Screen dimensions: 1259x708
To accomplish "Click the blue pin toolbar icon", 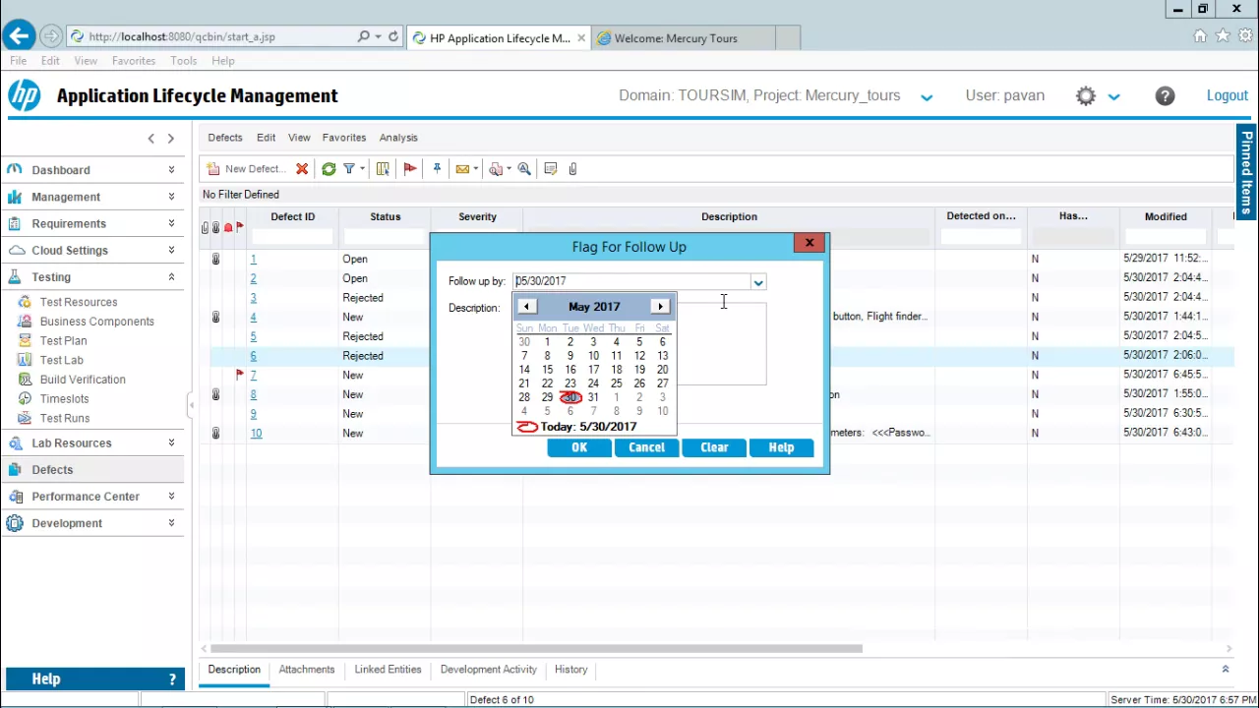I will pyautogui.click(x=437, y=169).
